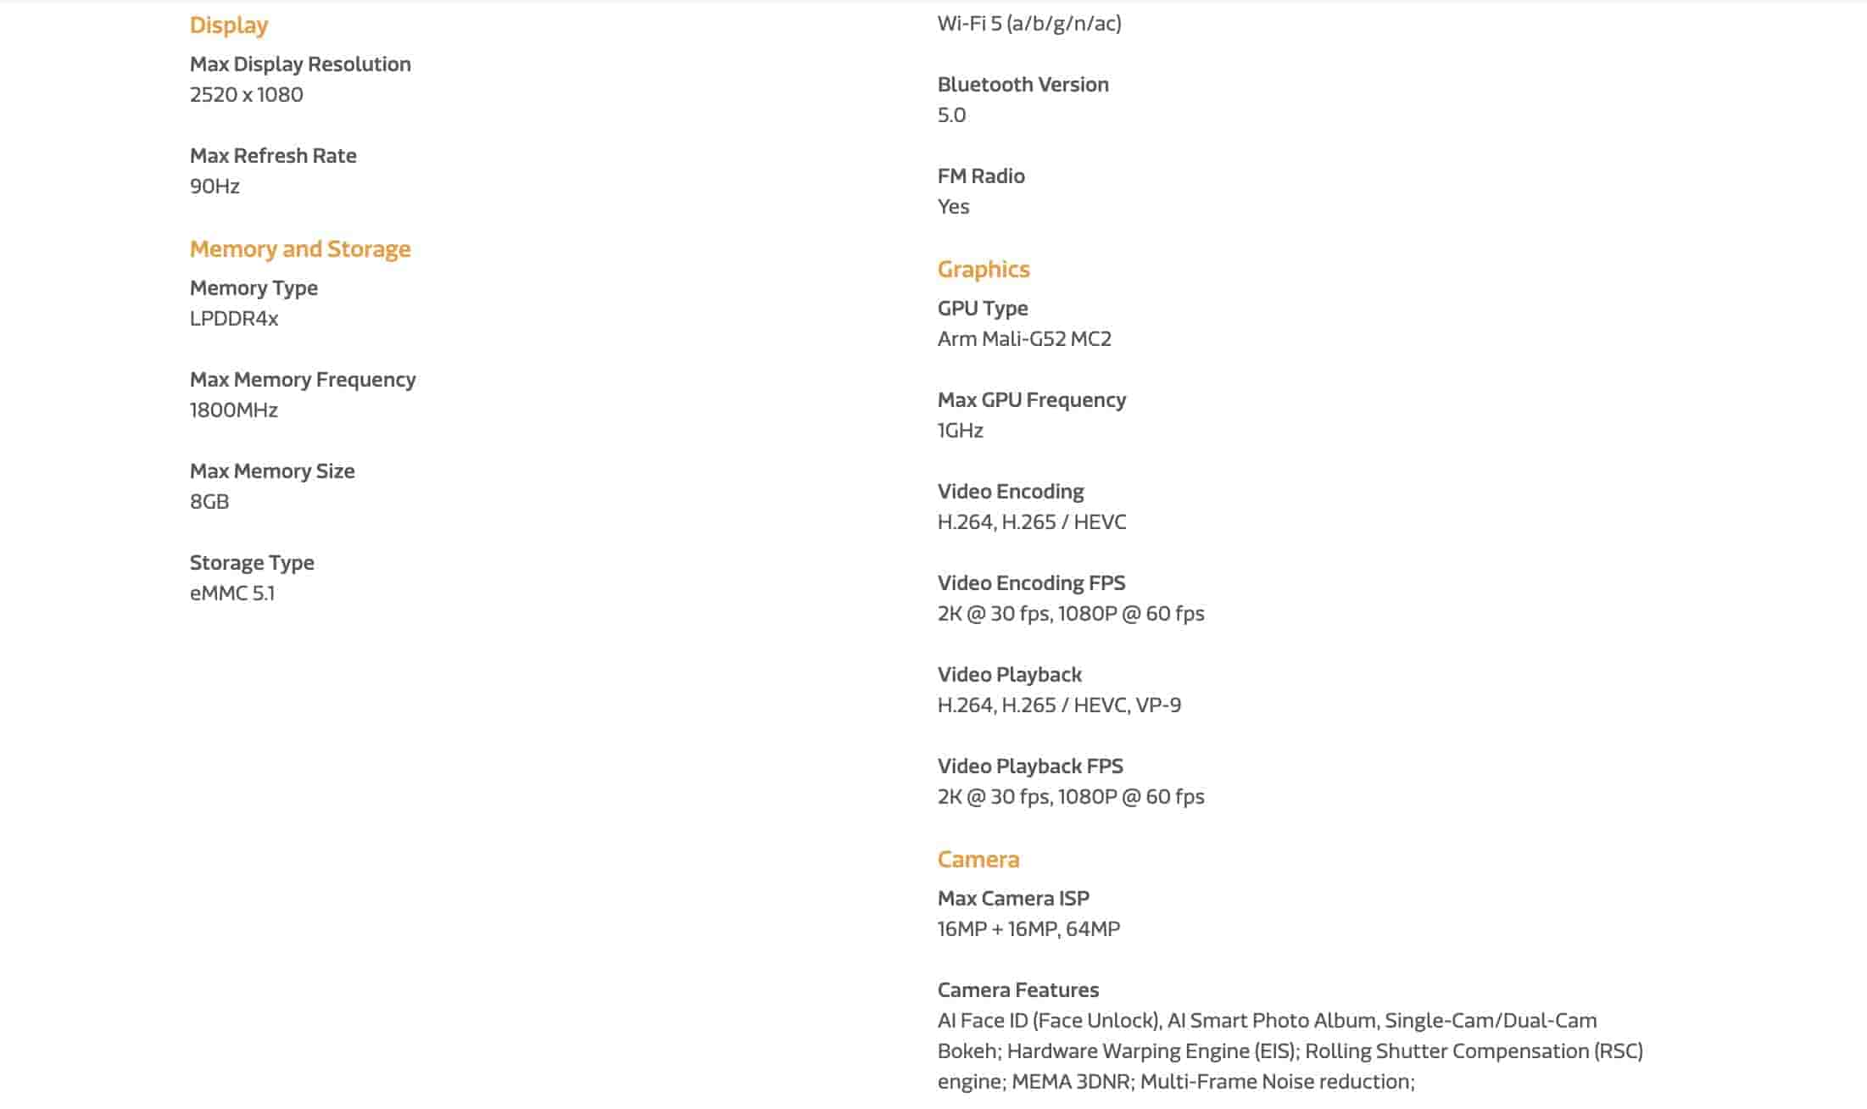Click the eMMC 5.1 storage type value

tap(232, 594)
